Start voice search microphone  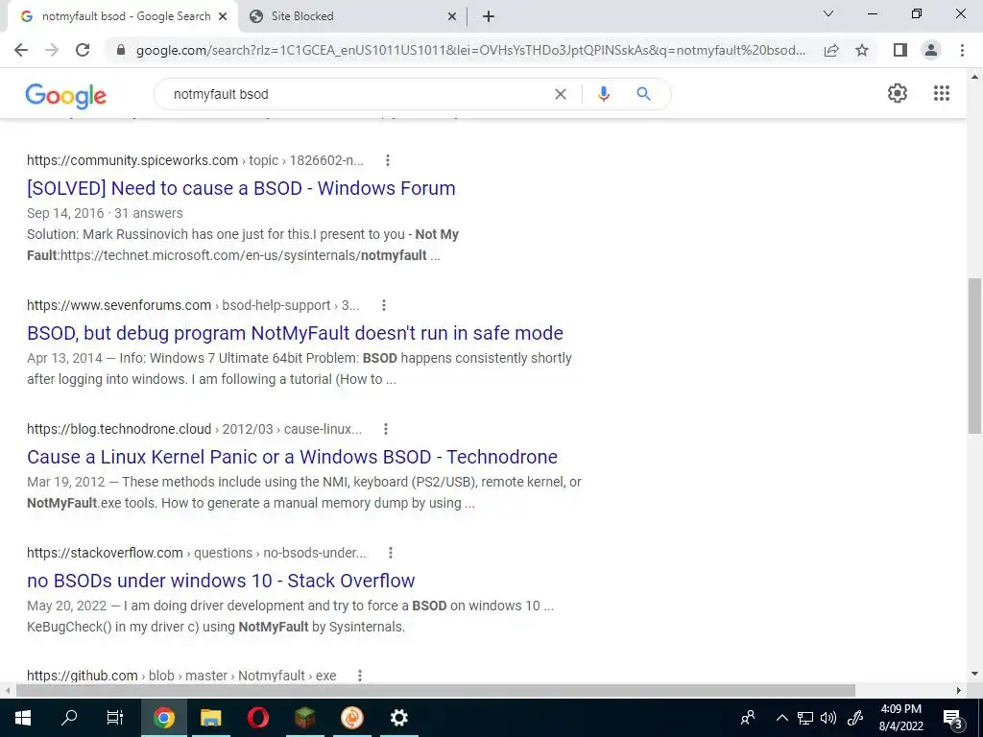603,94
